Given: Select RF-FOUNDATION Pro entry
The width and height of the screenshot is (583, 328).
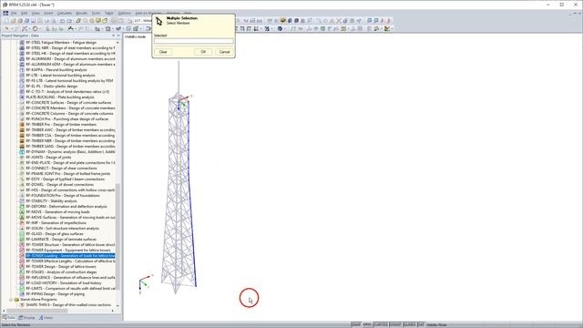Looking at the screenshot, I should (63, 196).
